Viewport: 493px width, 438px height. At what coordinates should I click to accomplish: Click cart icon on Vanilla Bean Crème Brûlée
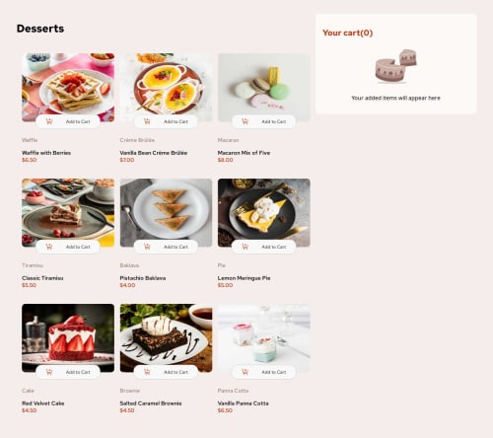(x=147, y=121)
